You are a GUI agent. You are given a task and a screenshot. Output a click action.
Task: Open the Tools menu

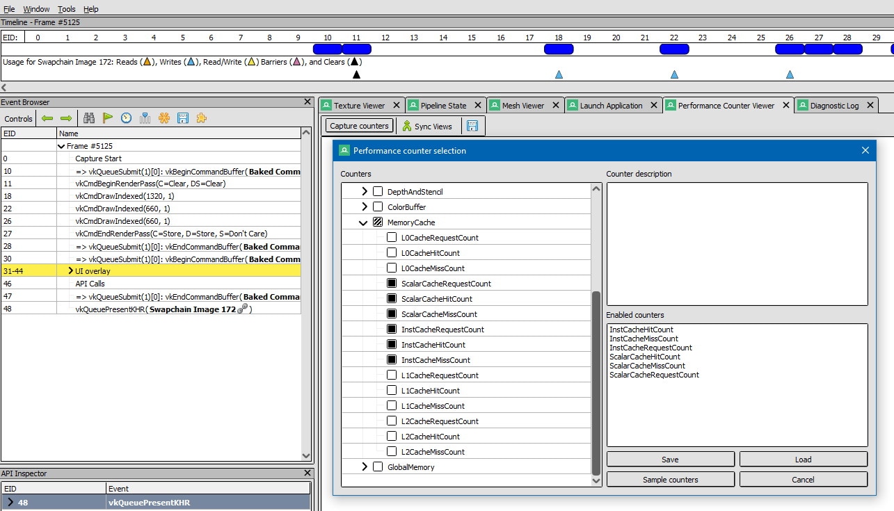[67, 9]
